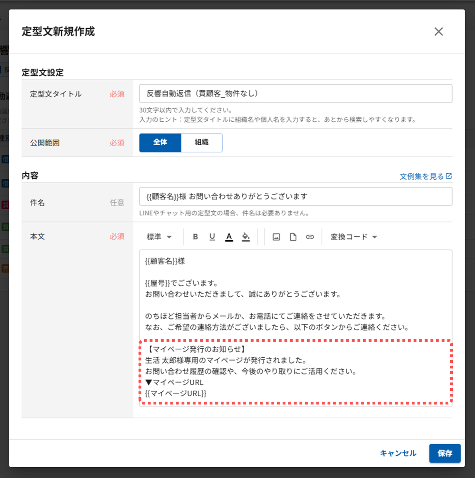Click the 定型文タイトル input field
The image size is (475, 478).
[295, 94]
